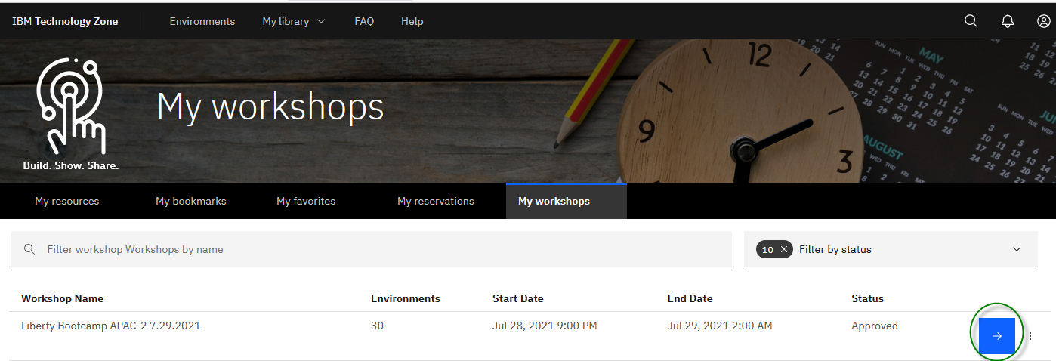Click the blue arrow to open workshop
This screenshot has width=1056, height=361.
tap(996, 336)
